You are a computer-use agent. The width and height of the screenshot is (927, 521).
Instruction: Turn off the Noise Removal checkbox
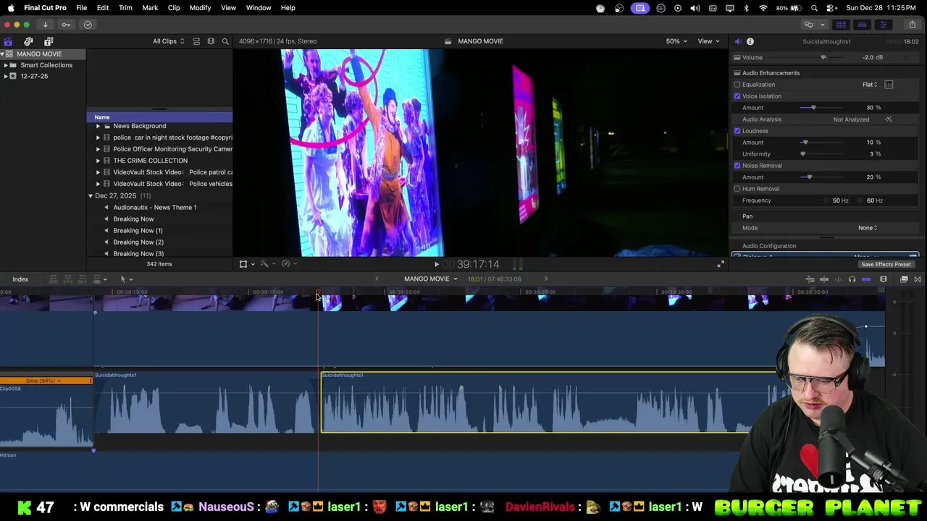coord(737,166)
